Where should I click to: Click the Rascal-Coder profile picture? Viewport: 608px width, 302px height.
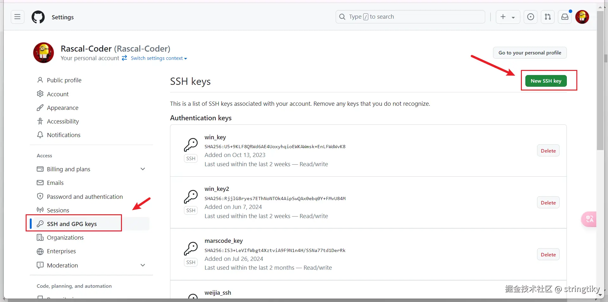[x=44, y=53]
